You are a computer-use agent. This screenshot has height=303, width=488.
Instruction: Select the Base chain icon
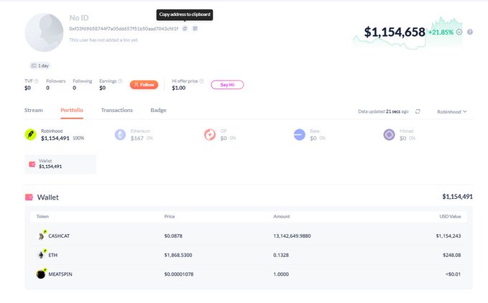coord(300,134)
